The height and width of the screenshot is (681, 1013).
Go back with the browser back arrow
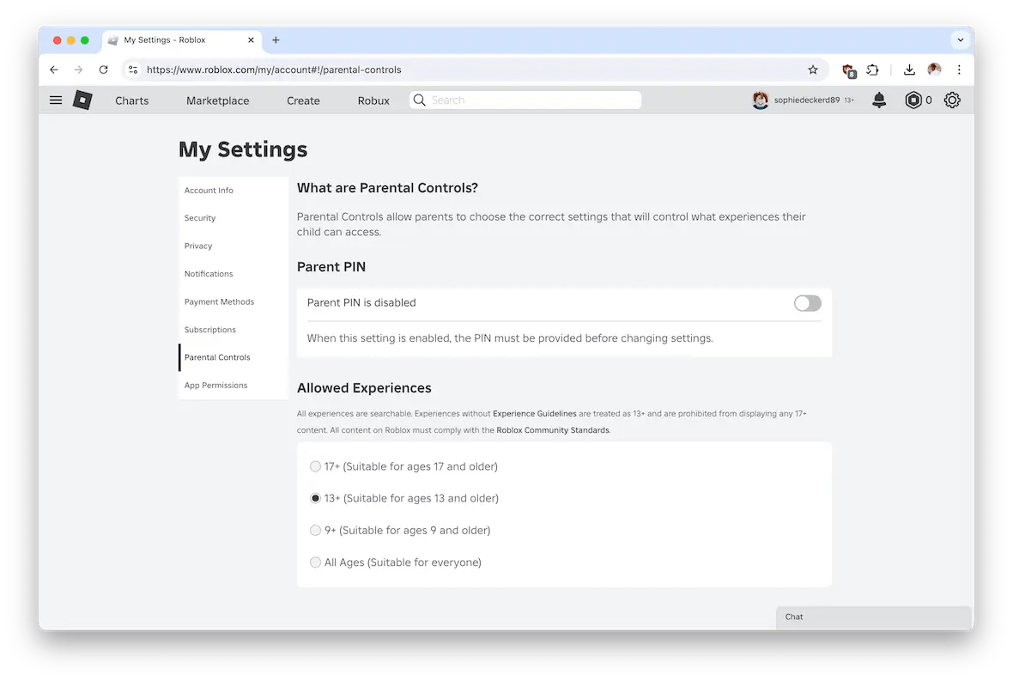pos(53,70)
